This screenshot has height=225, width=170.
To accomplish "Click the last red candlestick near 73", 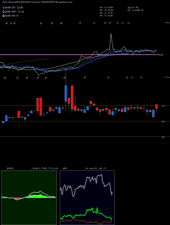I will coord(156,106).
